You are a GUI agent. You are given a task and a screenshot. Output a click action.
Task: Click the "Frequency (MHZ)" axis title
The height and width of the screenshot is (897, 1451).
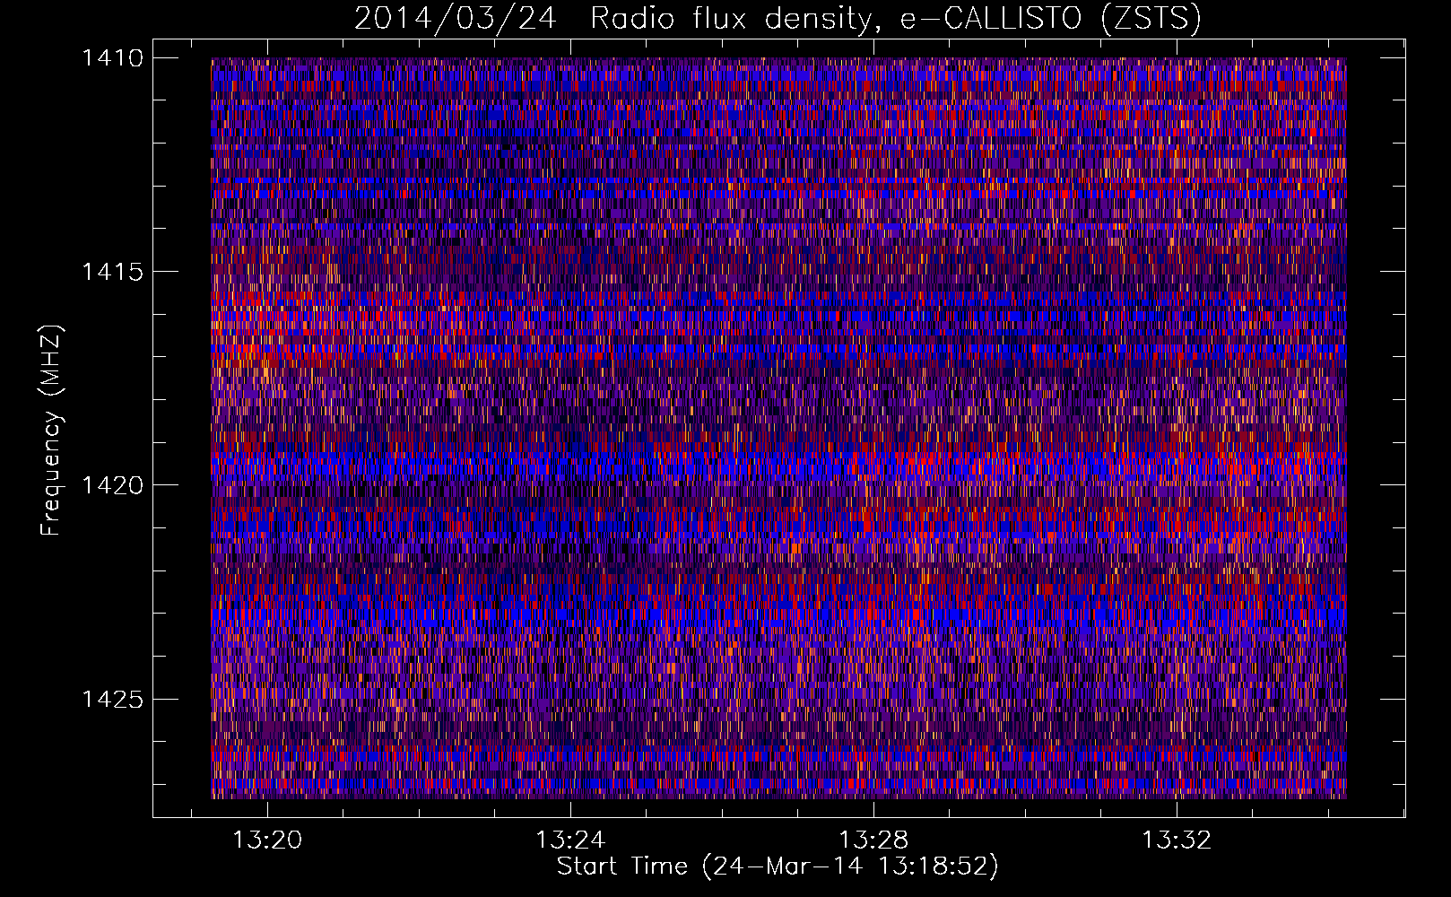[51, 431]
